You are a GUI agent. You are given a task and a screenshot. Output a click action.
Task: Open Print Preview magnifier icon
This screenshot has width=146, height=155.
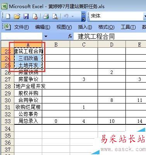(55, 16)
